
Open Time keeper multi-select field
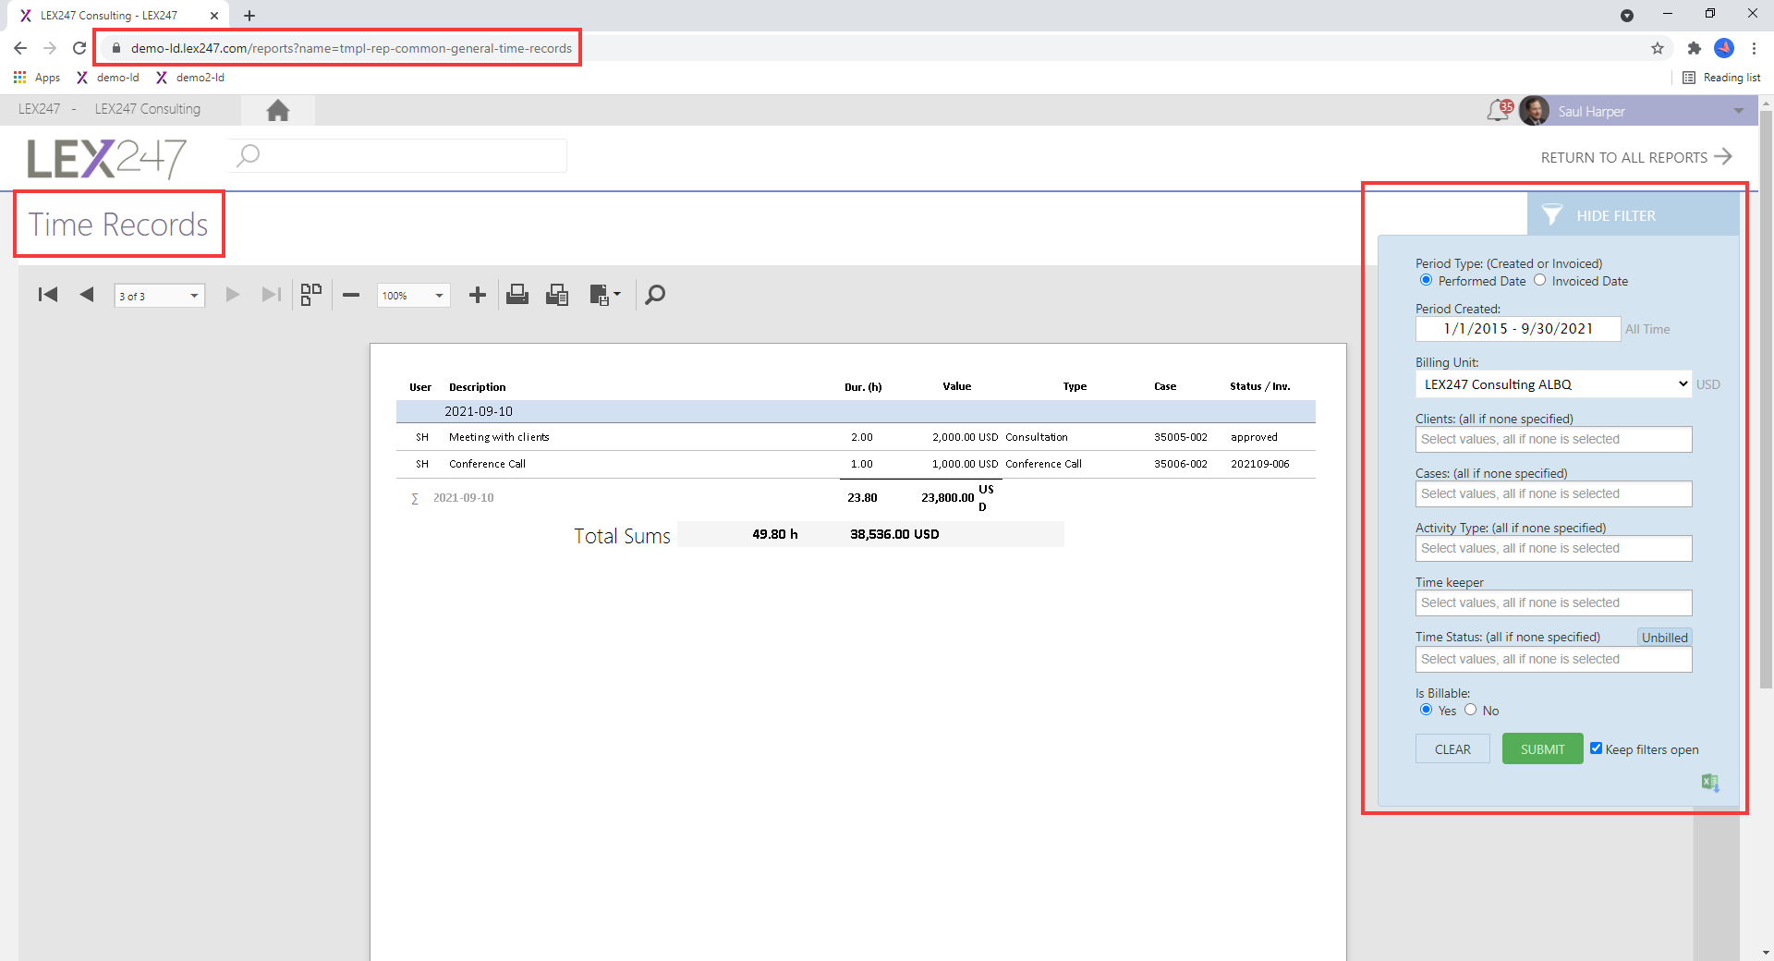click(x=1553, y=602)
